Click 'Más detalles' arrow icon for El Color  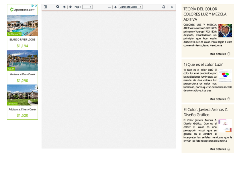229,149
